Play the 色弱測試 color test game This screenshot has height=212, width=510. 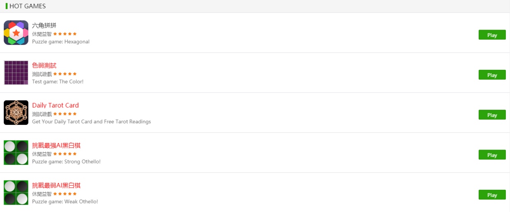pos(492,75)
